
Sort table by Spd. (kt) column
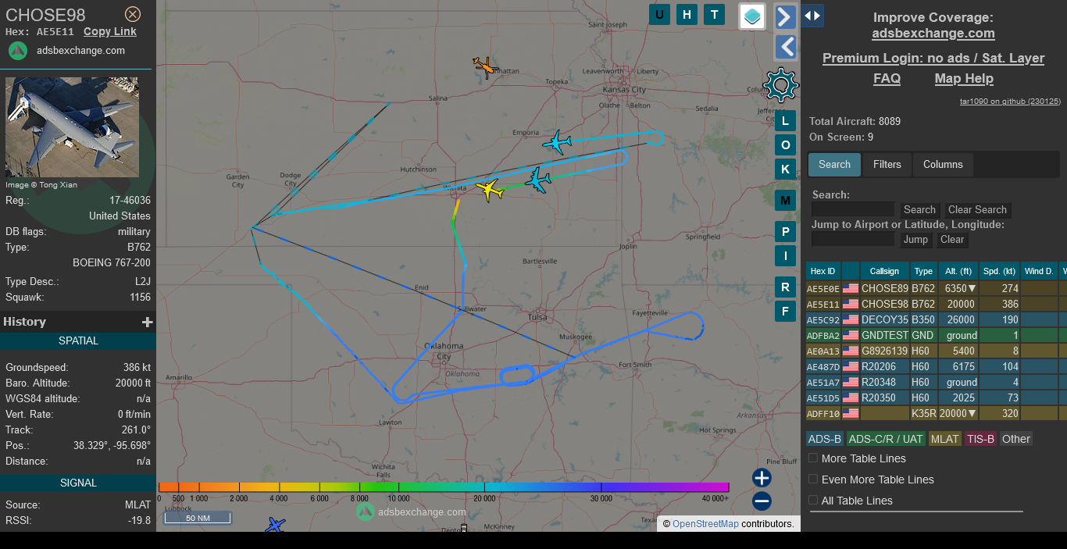tap(1000, 271)
